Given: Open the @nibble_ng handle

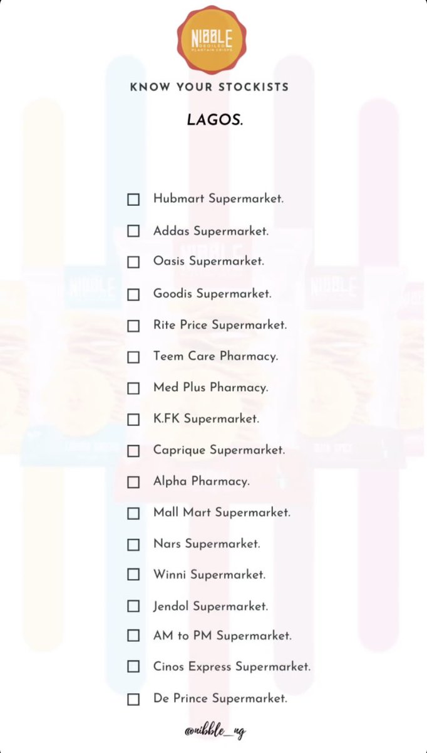Looking at the screenshot, I should [x=215, y=731].
